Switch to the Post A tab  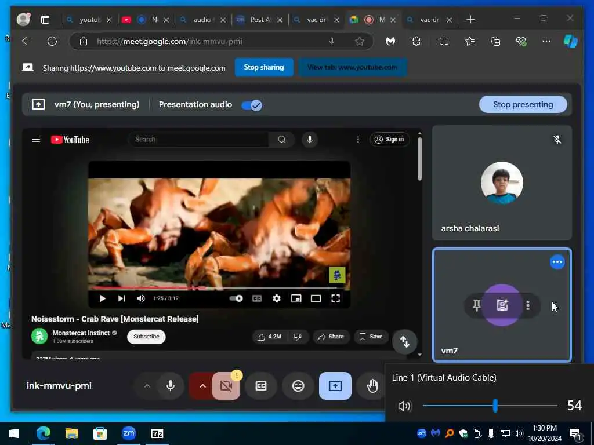coord(259,20)
